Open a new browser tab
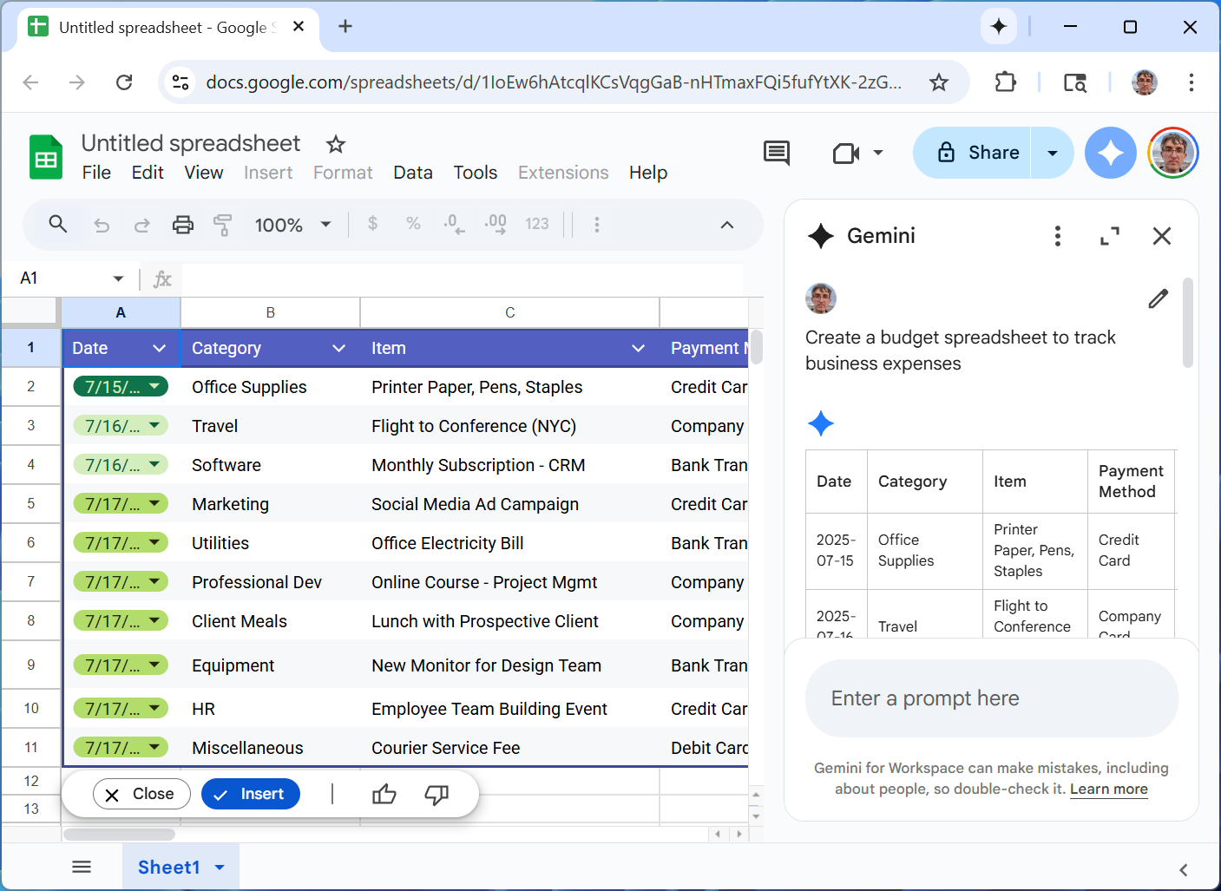This screenshot has height=891, width=1221. pos(345,27)
